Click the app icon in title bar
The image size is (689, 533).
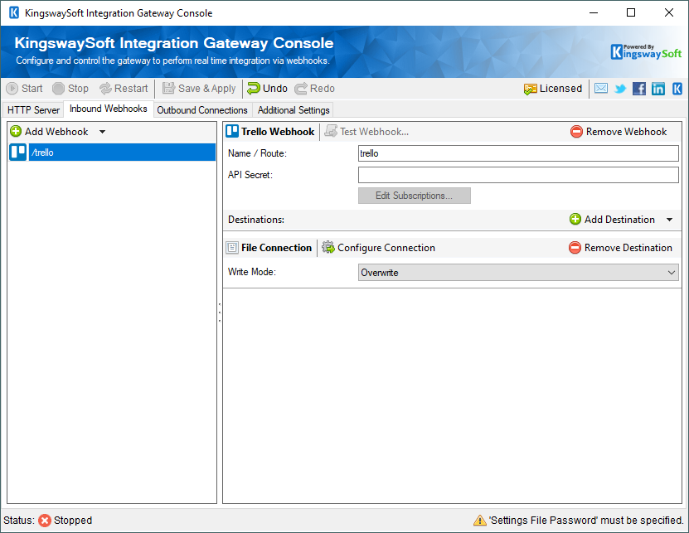(x=14, y=12)
